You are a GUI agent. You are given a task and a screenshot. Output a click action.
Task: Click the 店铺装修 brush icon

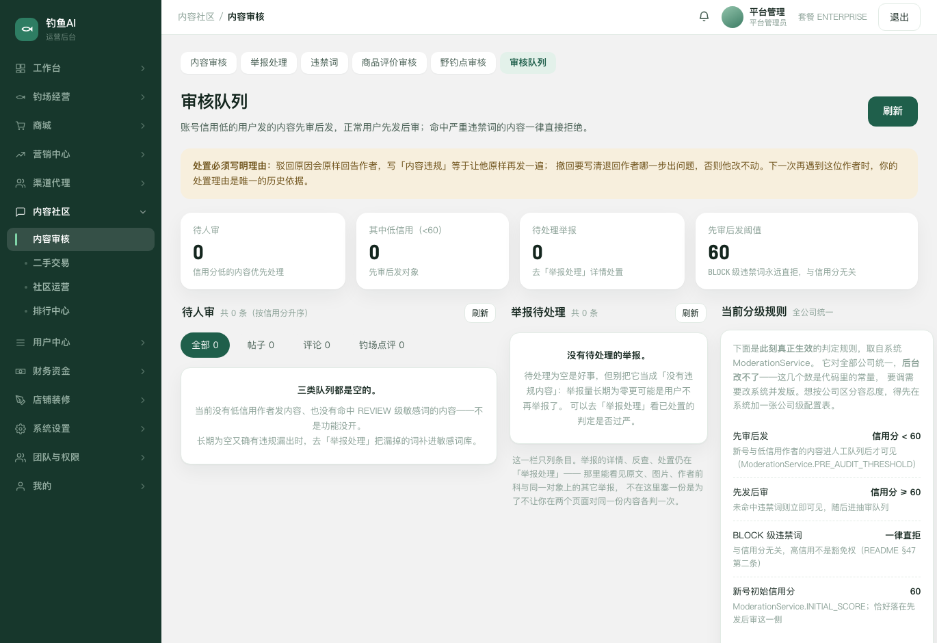click(21, 400)
